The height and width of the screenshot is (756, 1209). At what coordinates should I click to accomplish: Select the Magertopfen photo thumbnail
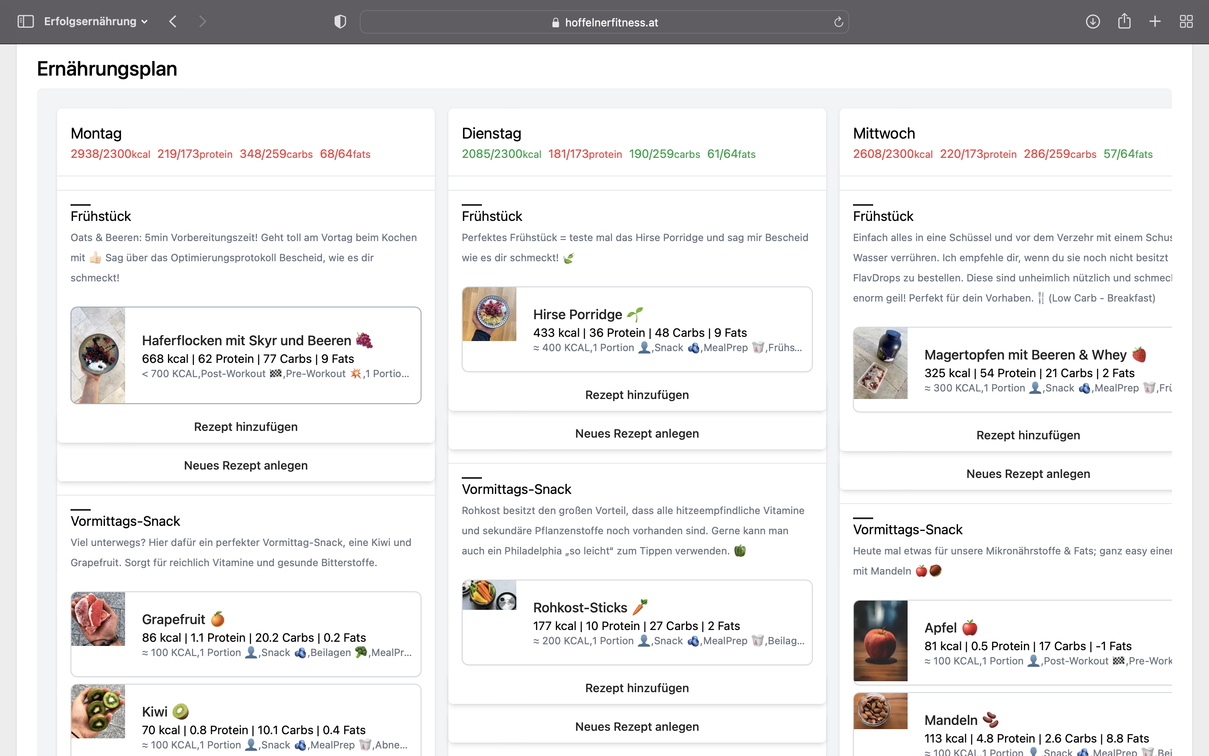click(880, 363)
